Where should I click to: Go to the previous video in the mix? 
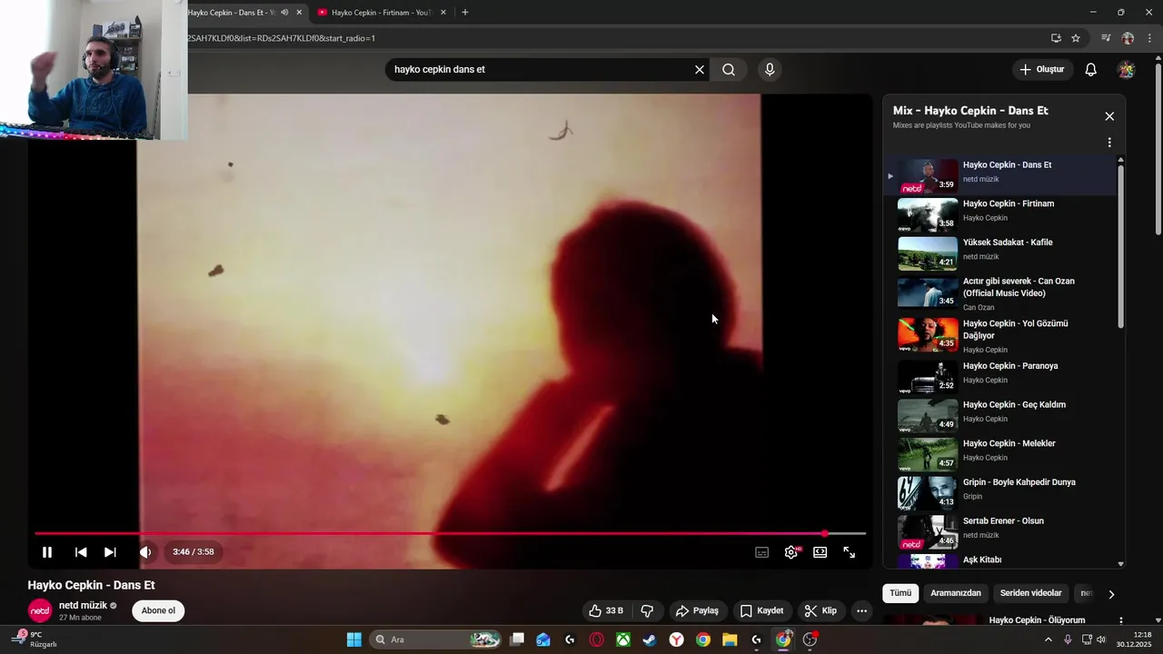click(x=81, y=552)
